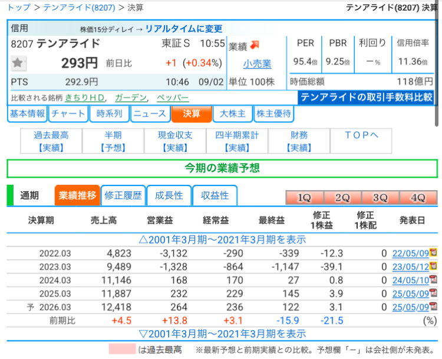Show the 1Q quarterly results
Image resolution: width=442 pixels, height=359 pixels.
click(305, 197)
